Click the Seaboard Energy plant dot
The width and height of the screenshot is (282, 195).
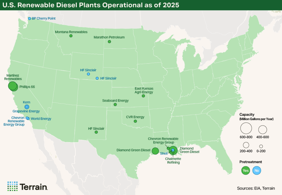pyautogui.click(x=115, y=104)
